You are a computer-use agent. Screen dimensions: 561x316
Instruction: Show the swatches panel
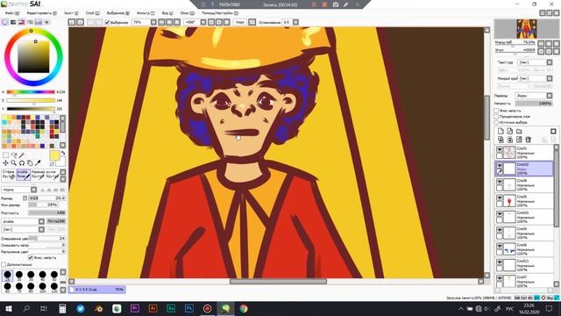point(39,22)
